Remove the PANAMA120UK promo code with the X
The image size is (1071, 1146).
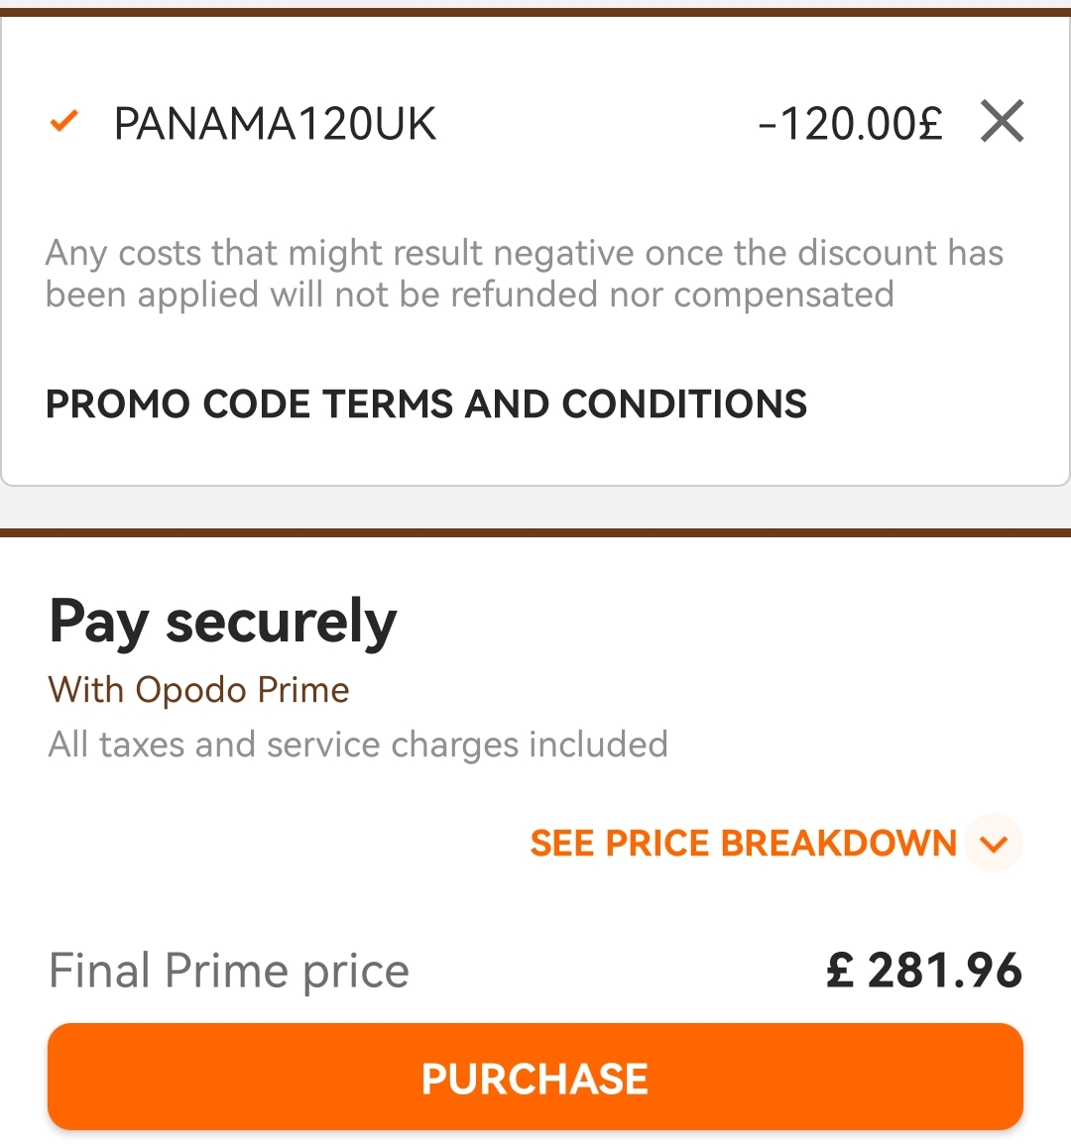(x=1002, y=121)
